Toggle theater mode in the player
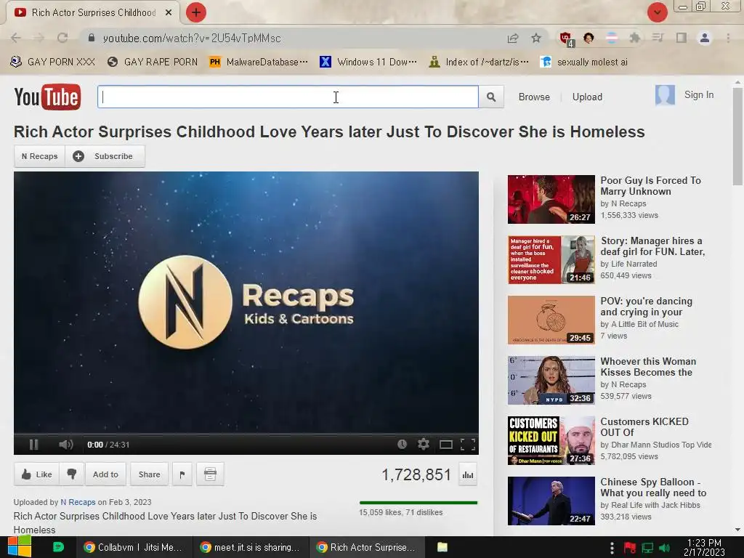 click(445, 445)
